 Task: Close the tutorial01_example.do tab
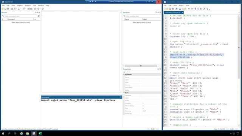point(183,12)
